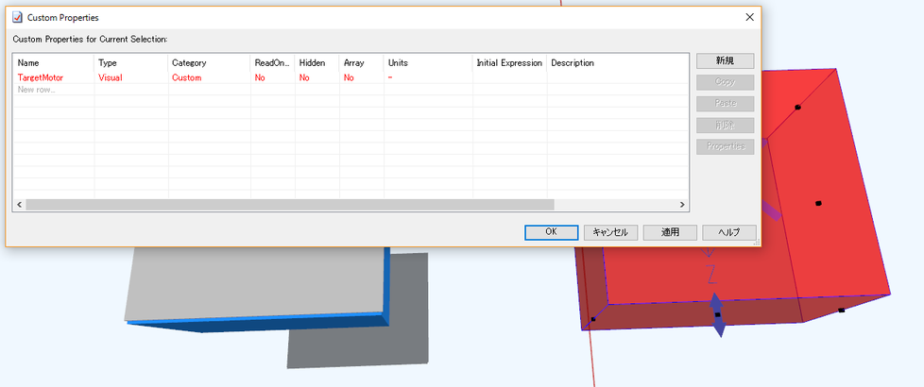Click the greyed-out 削除 button
Image resolution: width=924 pixels, height=387 pixels.
point(725,125)
